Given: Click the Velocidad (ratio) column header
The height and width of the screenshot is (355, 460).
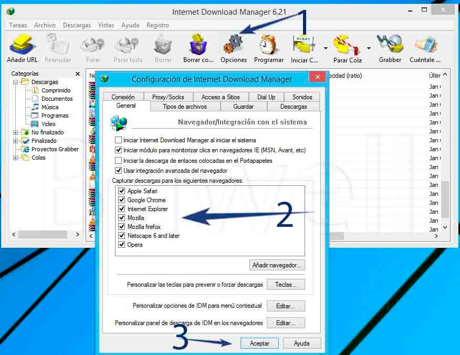Looking at the screenshot, I should tap(345, 76).
